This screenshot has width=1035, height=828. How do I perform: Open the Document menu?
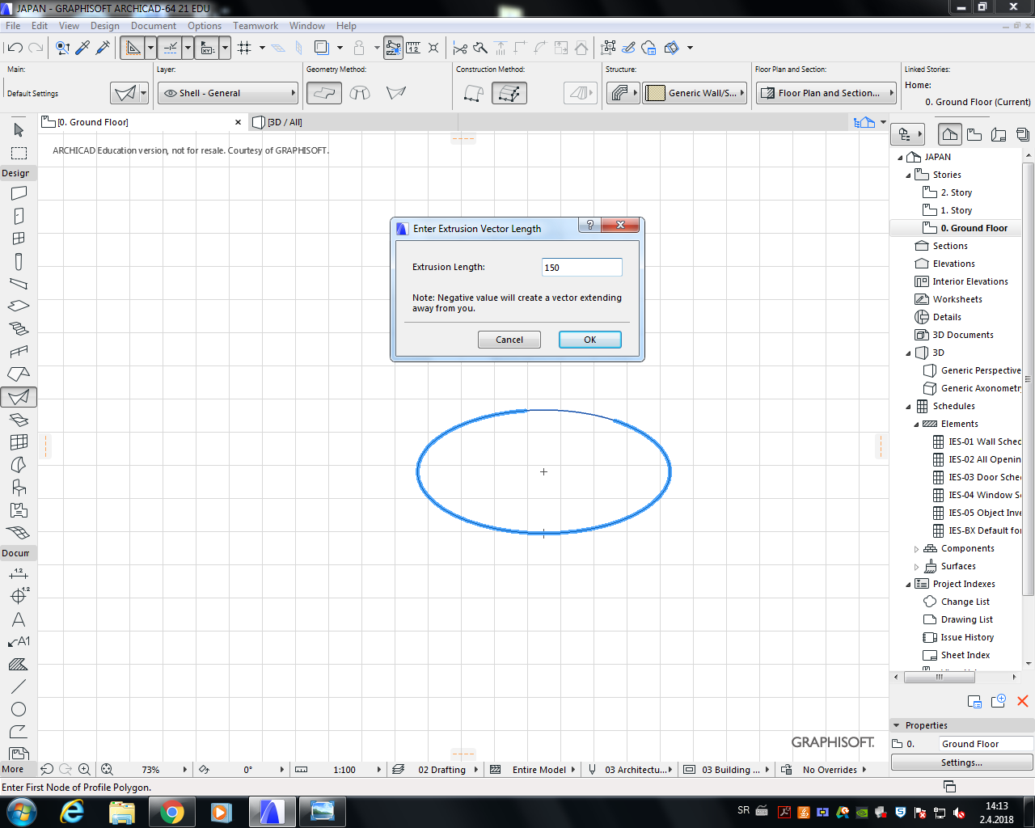pyautogui.click(x=154, y=26)
